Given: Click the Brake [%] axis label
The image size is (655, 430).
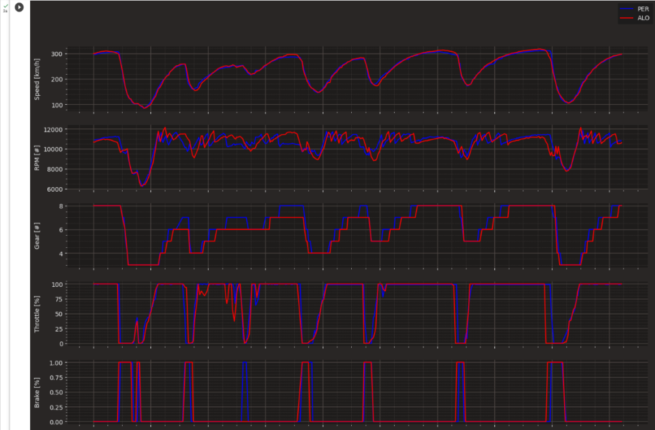Looking at the screenshot, I should 37,392.
